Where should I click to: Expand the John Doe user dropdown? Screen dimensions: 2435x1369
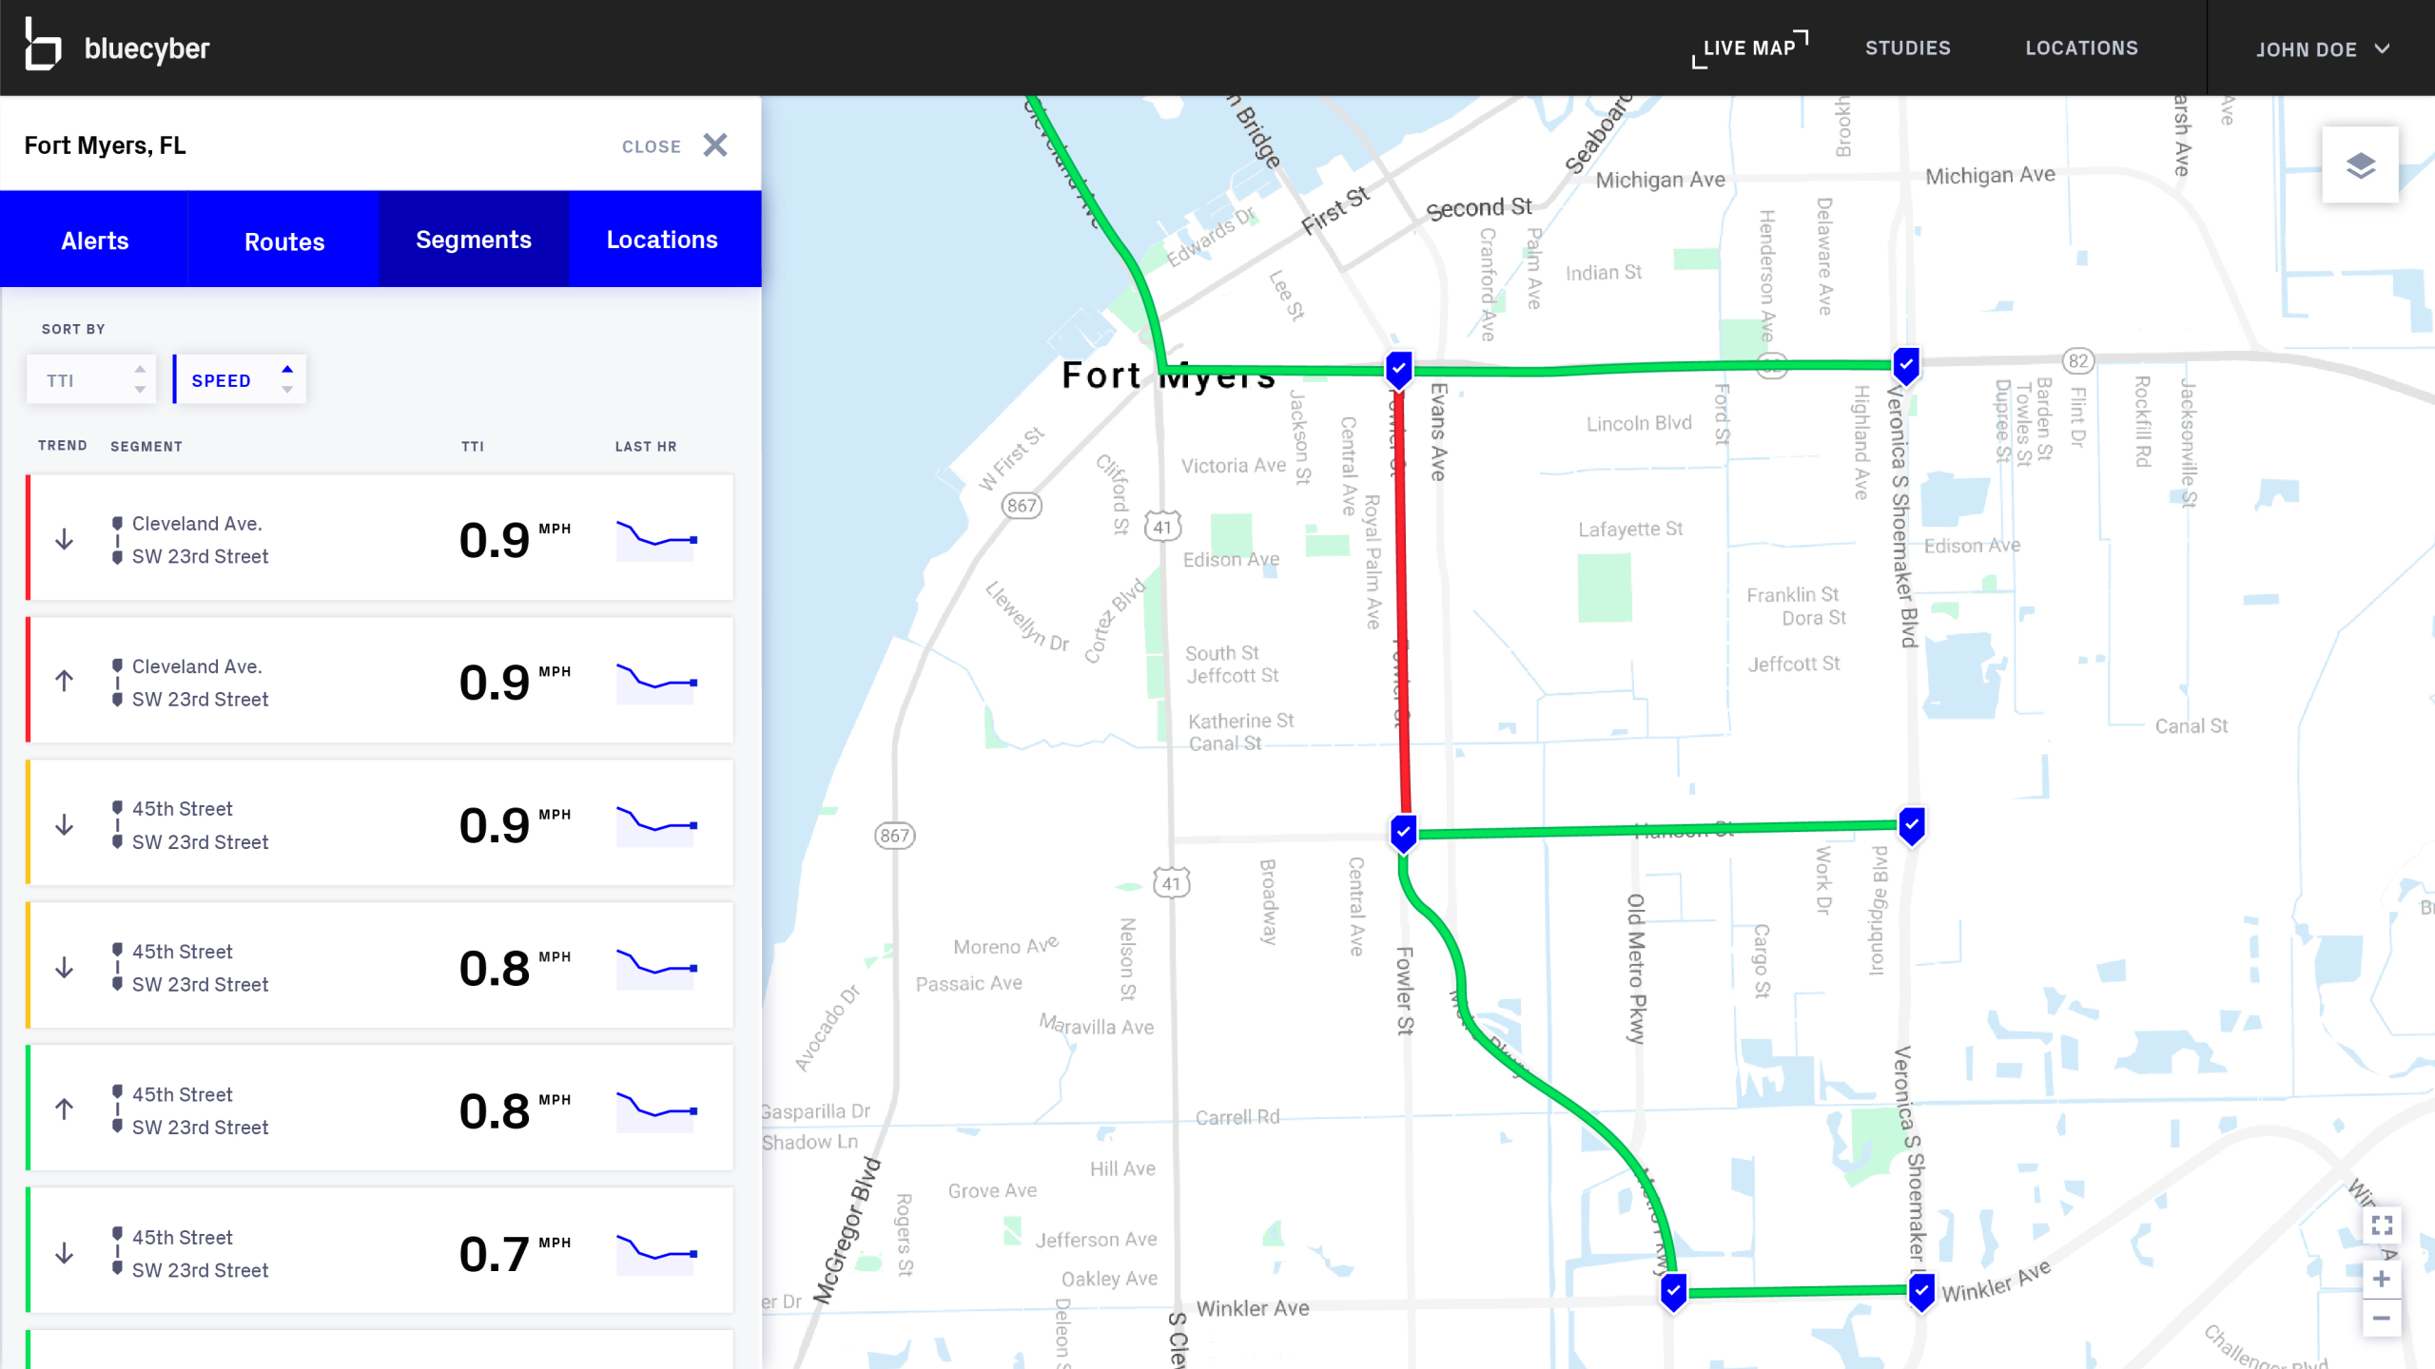[2322, 49]
